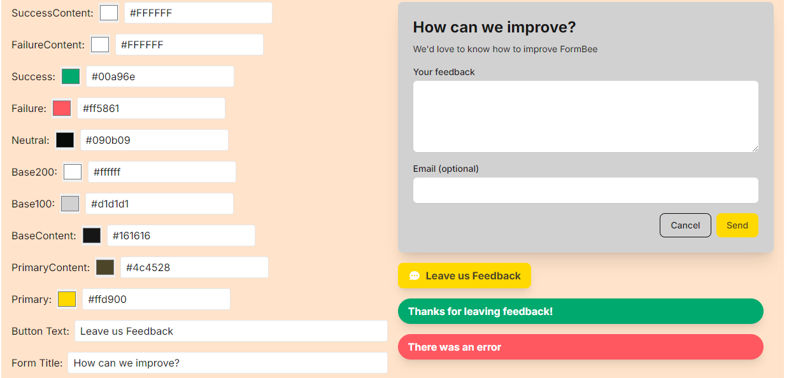
Task: Pick the Neutral black color swatch
Action: click(65, 140)
